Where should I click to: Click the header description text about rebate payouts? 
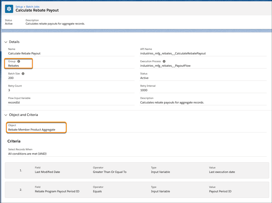click(x=55, y=24)
